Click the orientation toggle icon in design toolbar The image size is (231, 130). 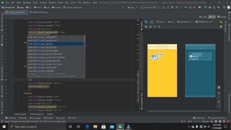152,22
